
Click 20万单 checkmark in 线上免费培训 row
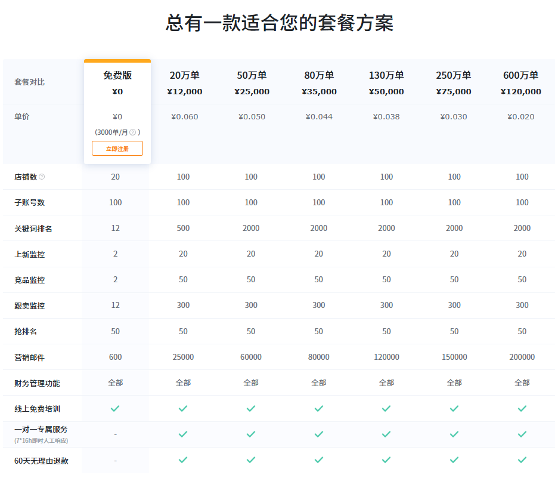(x=183, y=409)
